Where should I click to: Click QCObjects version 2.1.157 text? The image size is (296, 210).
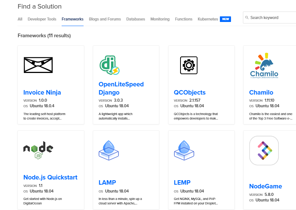(187, 100)
